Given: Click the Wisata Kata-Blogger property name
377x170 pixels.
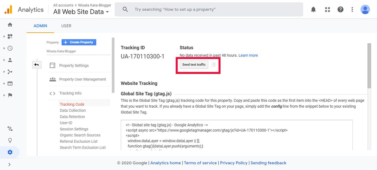Looking at the screenshot, I should tap(61, 51).
